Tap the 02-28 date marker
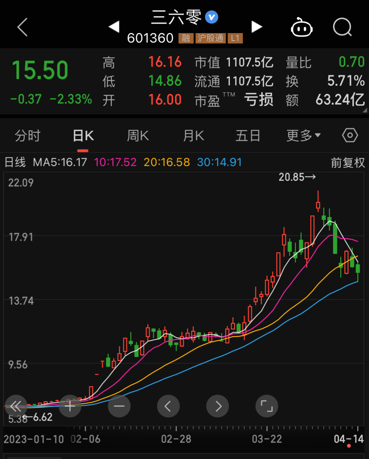This screenshot has height=459, width=369. (x=176, y=439)
